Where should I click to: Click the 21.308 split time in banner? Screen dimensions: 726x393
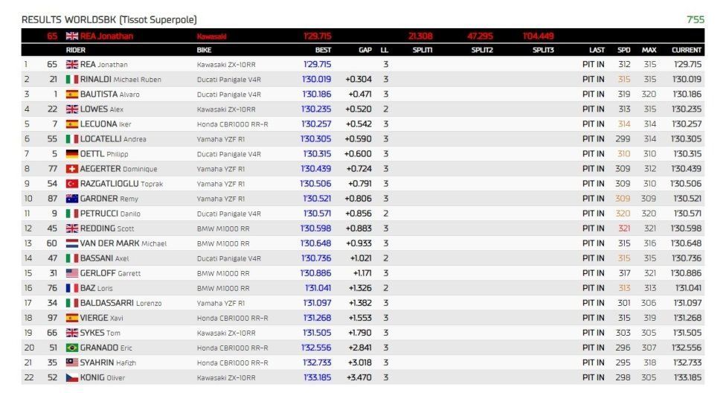(420, 36)
